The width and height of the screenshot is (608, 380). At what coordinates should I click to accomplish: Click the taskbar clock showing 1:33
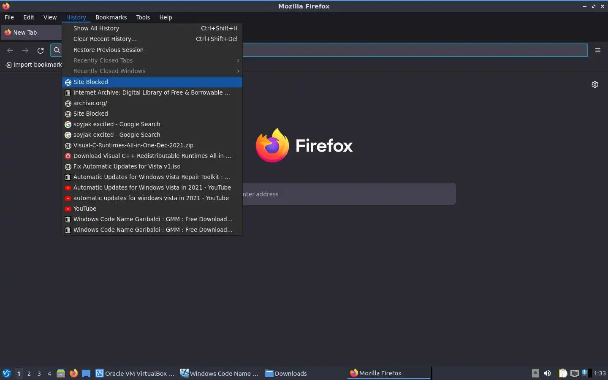click(600, 373)
